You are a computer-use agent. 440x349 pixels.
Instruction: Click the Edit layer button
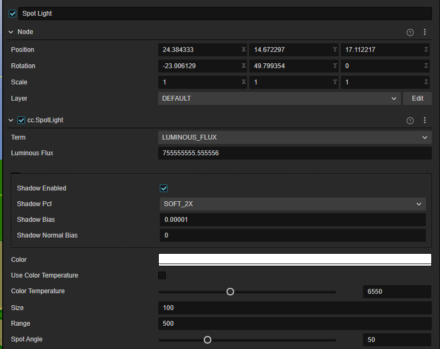(x=417, y=98)
